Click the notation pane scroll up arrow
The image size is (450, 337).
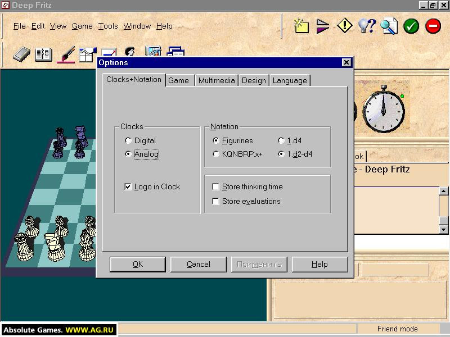tap(444, 191)
